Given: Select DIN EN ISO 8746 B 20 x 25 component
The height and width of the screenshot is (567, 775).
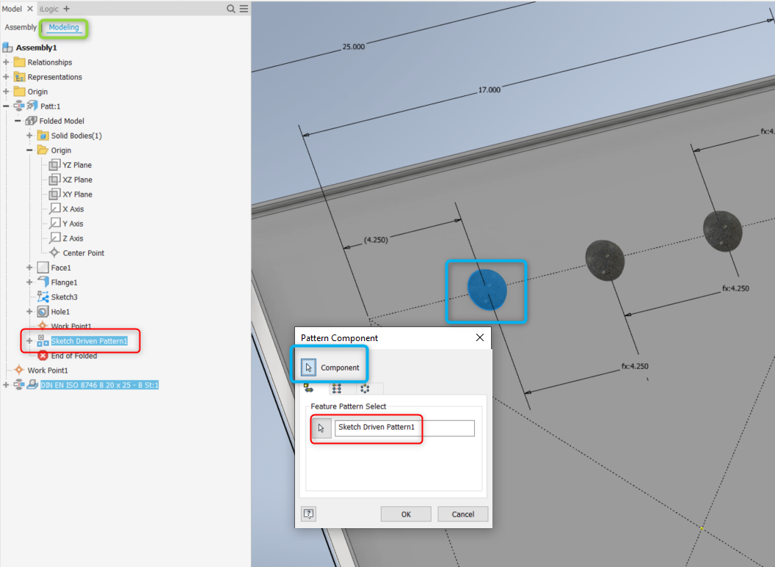Looking at the screenshot, I should pos(99,385).
